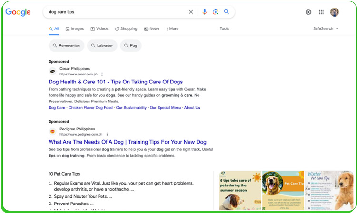Open the Tools options
The image size is (357, 213).
tap(224, 28)
